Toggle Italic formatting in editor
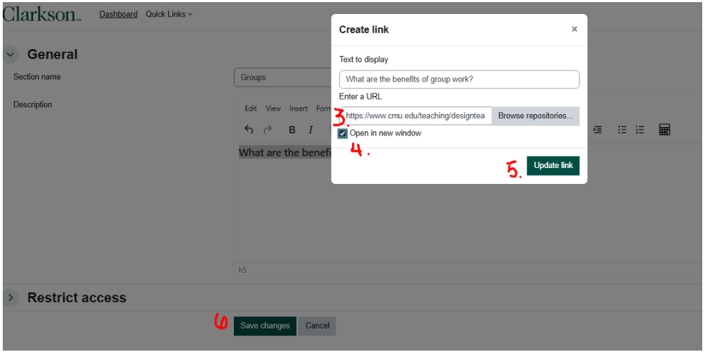This screenshot has height=352, width=705. click(x=310, y=130)
